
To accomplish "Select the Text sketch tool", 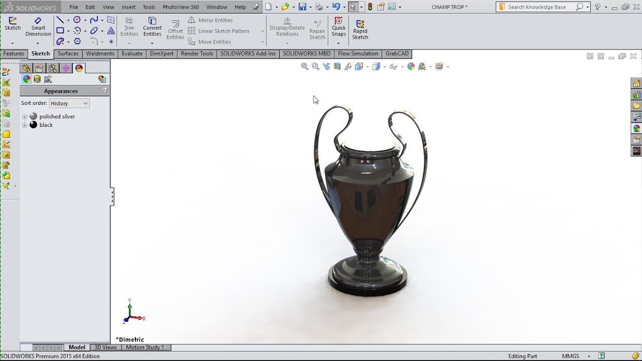I will pyautogui.click(x=111, y=31).
